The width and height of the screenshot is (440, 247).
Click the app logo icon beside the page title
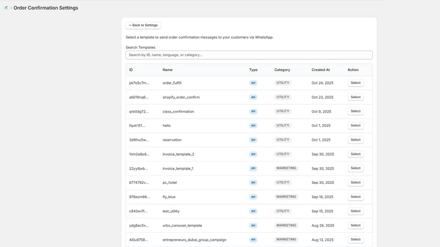click(x=6, y=8)
